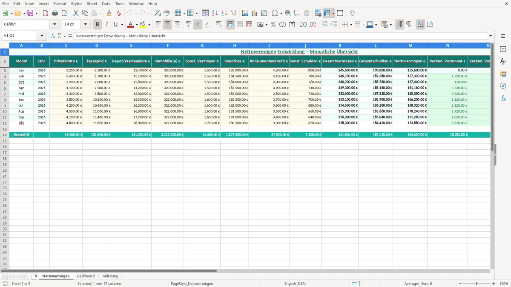Image resolution: width=511 pixels, height=287 pixels.
Task: Open sidebar Gallery icon
Action: pyautogui.click(x=503, y=74)
